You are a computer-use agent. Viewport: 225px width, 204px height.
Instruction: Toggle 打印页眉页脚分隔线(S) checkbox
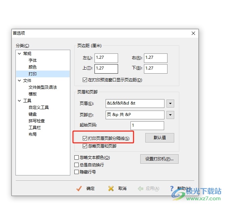click(85, 138)
